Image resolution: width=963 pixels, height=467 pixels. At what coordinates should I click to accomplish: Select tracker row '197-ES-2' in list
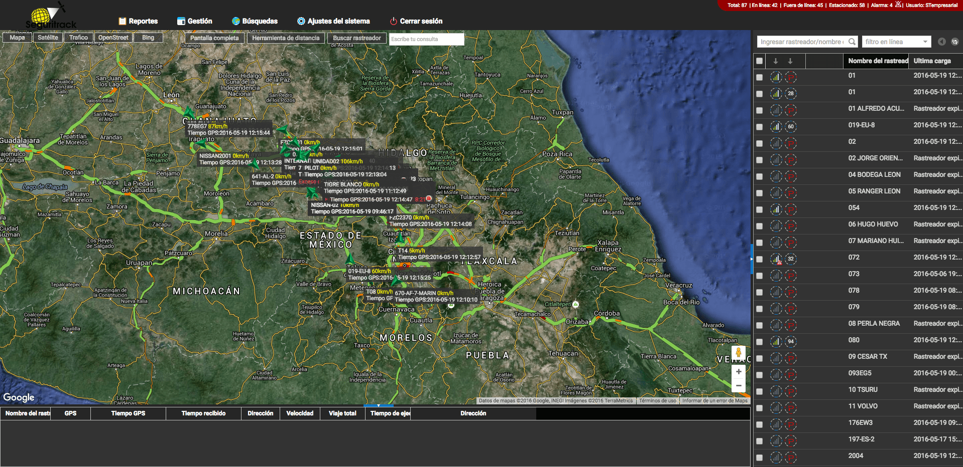tap(858, 441)
